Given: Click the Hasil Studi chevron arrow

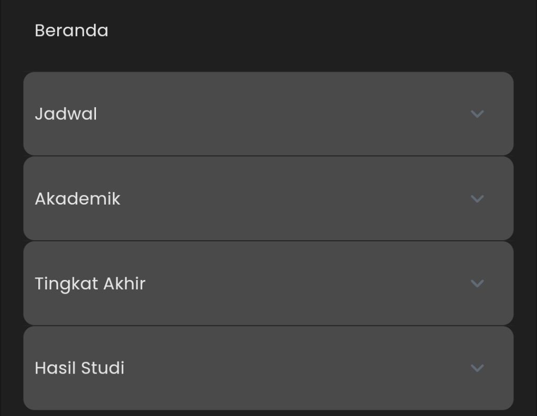Looking at the screenshot, I should click(477, 368).
